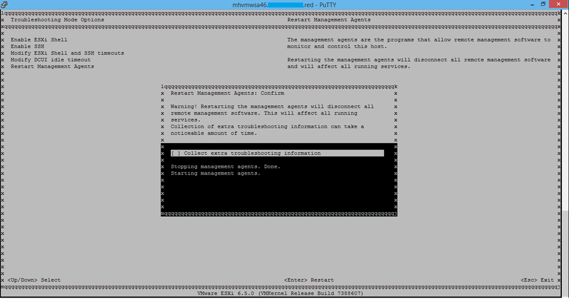Restore down the PuTTY window

coord(543,4)
